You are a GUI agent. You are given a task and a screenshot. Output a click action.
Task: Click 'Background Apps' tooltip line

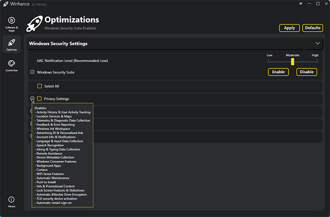click(x=49, y=166)
